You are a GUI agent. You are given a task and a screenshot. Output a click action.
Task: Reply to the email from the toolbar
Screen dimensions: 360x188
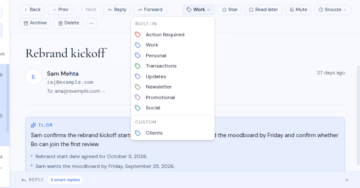(x=117, y=10)
